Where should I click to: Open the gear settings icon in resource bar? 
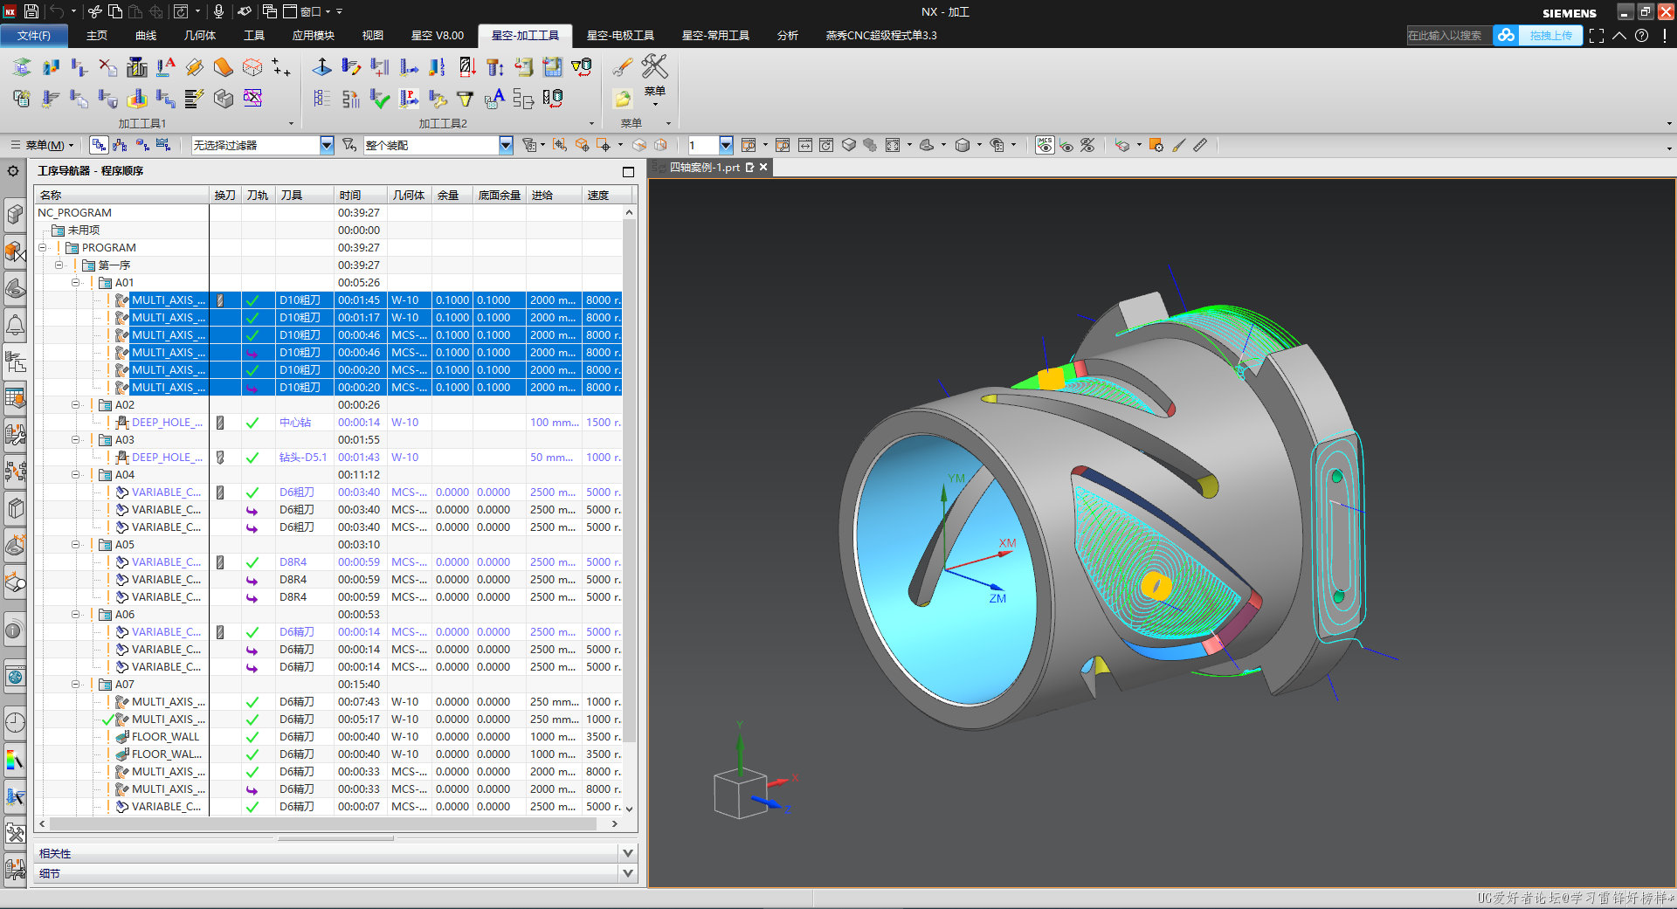[14, 171]
